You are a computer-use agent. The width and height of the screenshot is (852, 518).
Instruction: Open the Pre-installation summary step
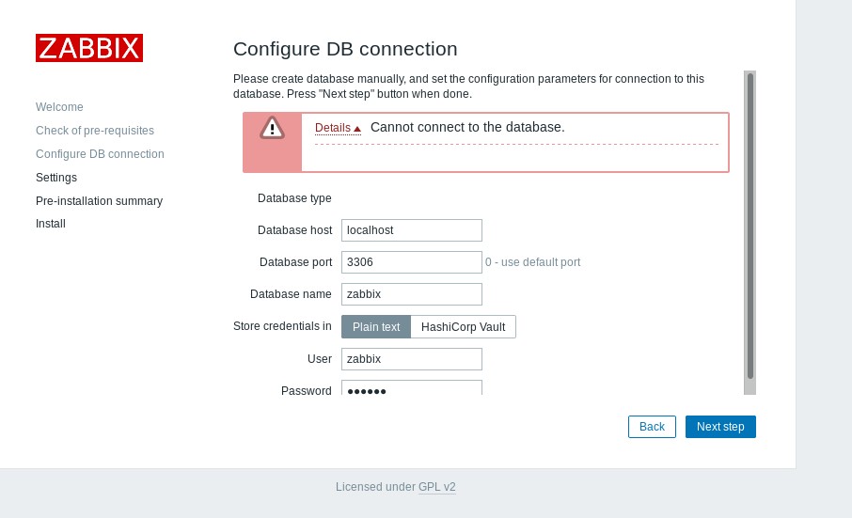pos(99,201)
